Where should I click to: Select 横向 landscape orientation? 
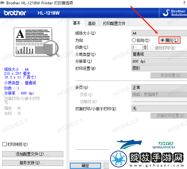click(169, 40)
